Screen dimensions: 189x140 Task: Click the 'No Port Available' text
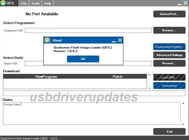42,14
